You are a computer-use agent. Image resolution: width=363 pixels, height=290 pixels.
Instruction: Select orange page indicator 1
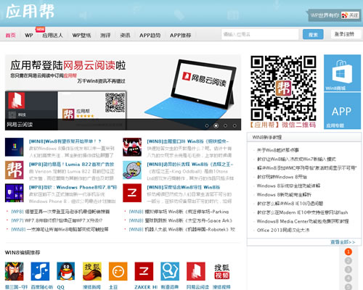point(348,252)
